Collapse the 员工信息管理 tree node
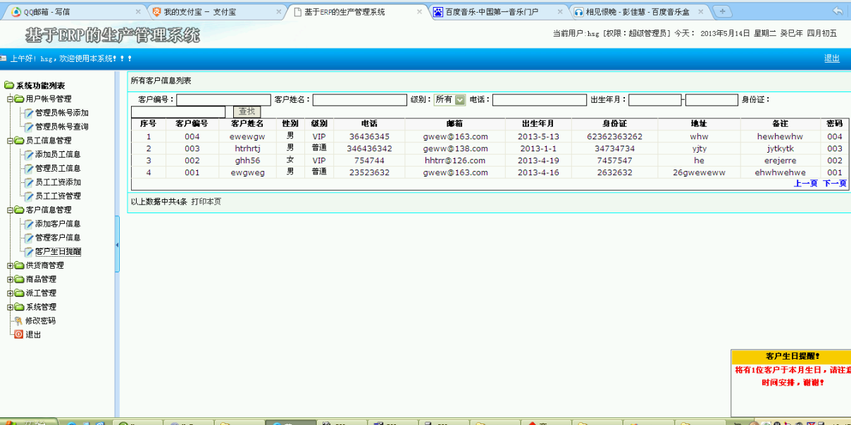 coord(10,141)
